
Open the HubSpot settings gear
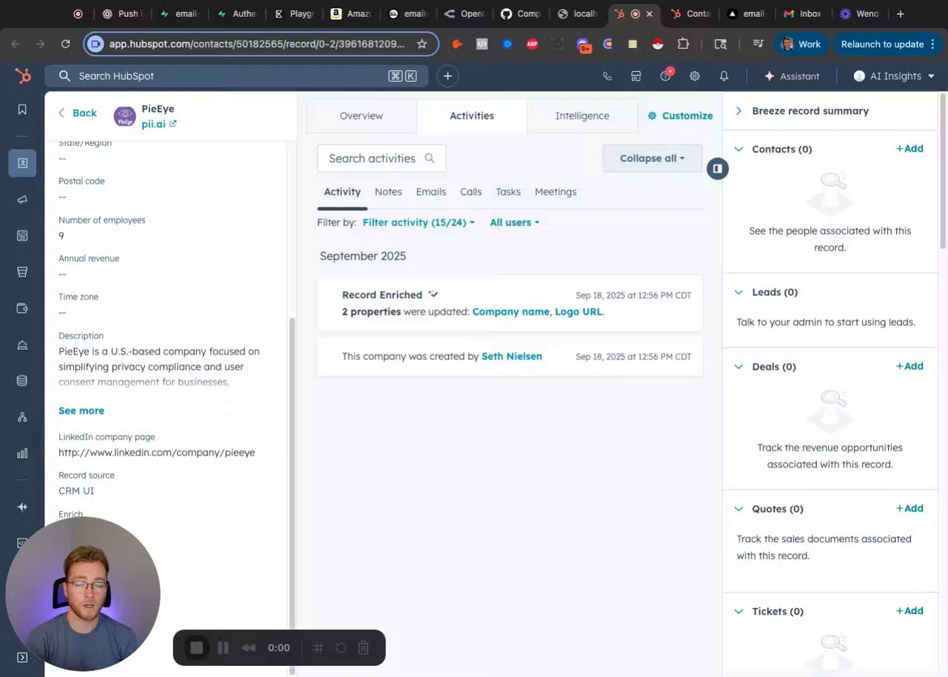(695, 76)
